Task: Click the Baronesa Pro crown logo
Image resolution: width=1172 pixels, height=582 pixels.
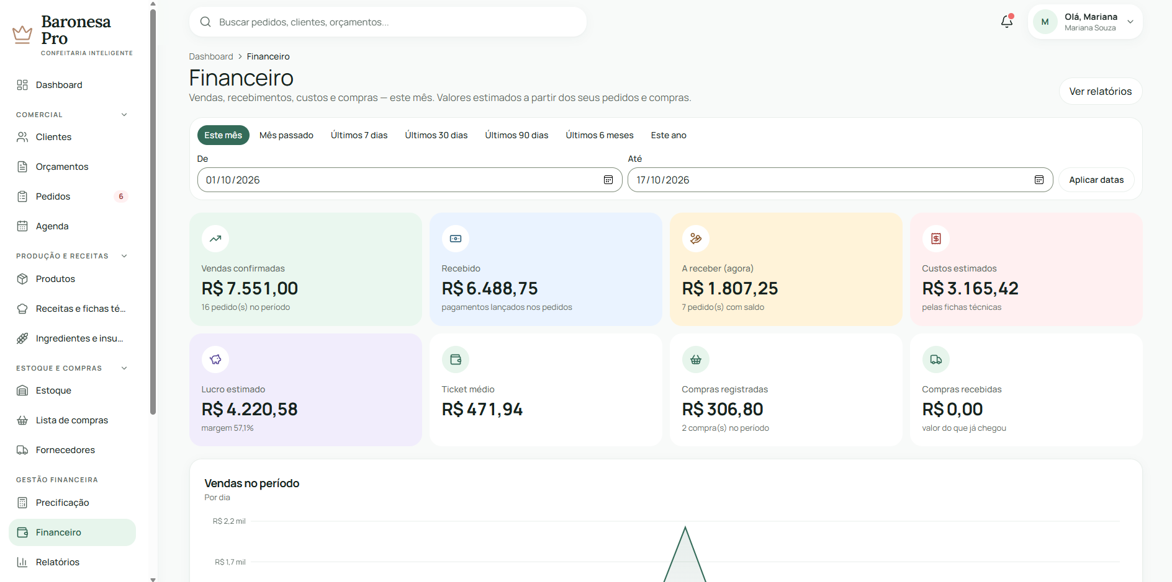Action: coord(22,34)
